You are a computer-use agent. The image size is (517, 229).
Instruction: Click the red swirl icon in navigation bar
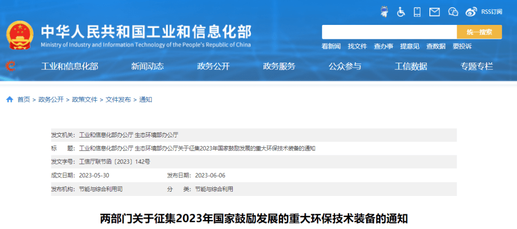pyautogui.click(x=10, y=66)
